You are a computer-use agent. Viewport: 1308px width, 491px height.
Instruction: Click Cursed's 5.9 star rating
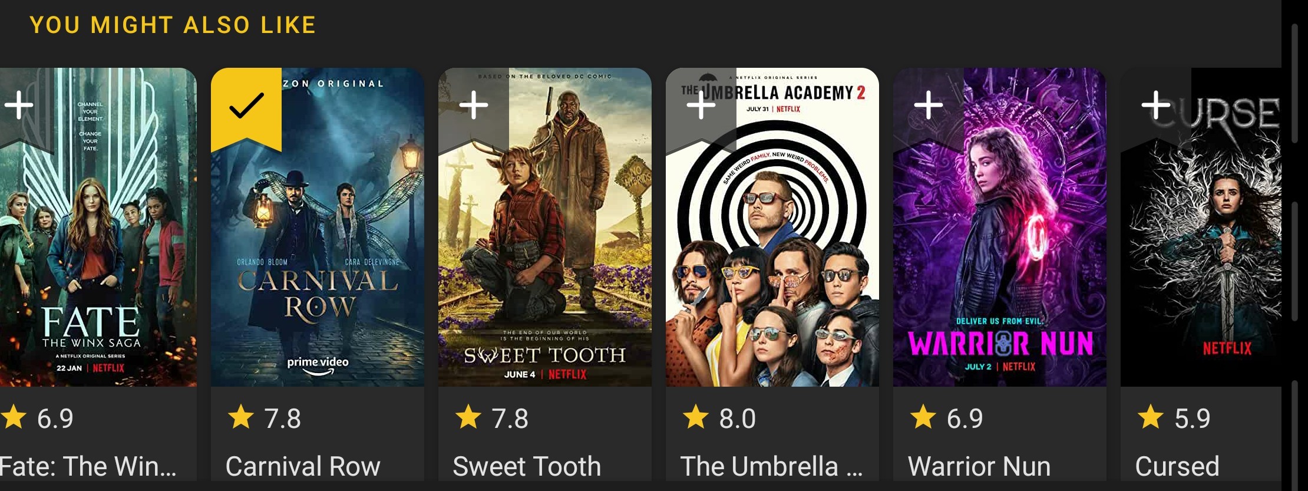tap(1174, 418)
